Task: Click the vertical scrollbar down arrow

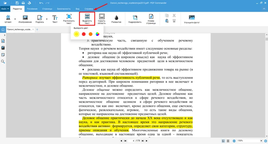Action: pyautogui.click(x=267, y=136)
